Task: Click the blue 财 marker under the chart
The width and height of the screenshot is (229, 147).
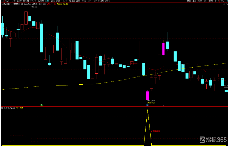Action: tap(147, 105)
